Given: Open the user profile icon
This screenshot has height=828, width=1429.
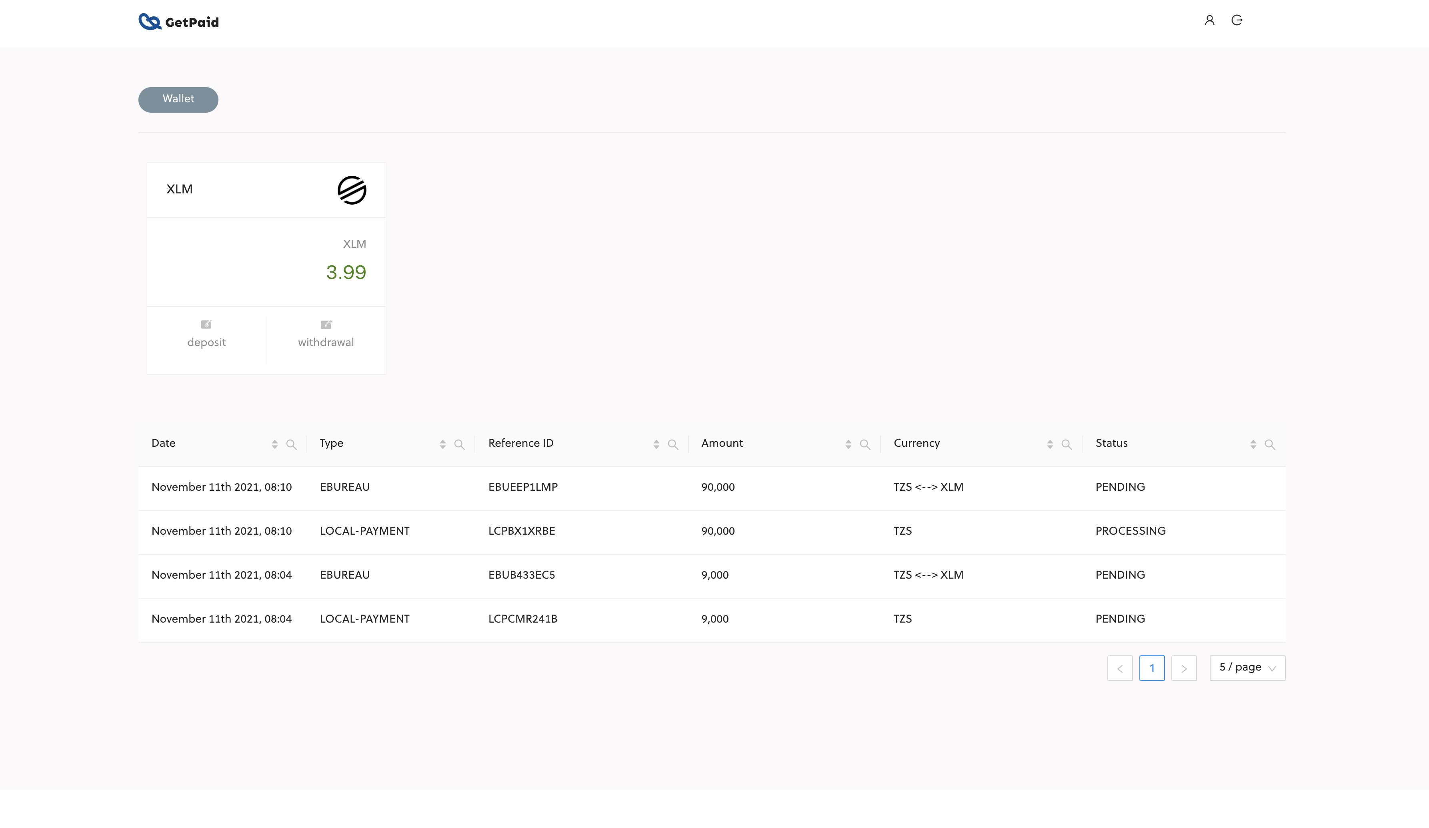Looking at the screenshot, I should click(1209, 20).
